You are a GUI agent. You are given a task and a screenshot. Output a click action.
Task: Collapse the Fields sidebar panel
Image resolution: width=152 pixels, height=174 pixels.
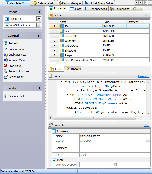(x=39, y=88)
